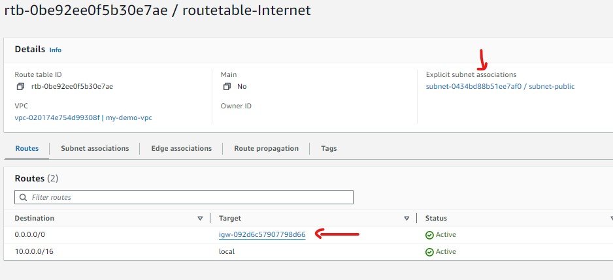This screenshot has width=613, height=280.
Task: Click the Active status icon for 0.0.0.0/0
Action: (x=429, y=235)
